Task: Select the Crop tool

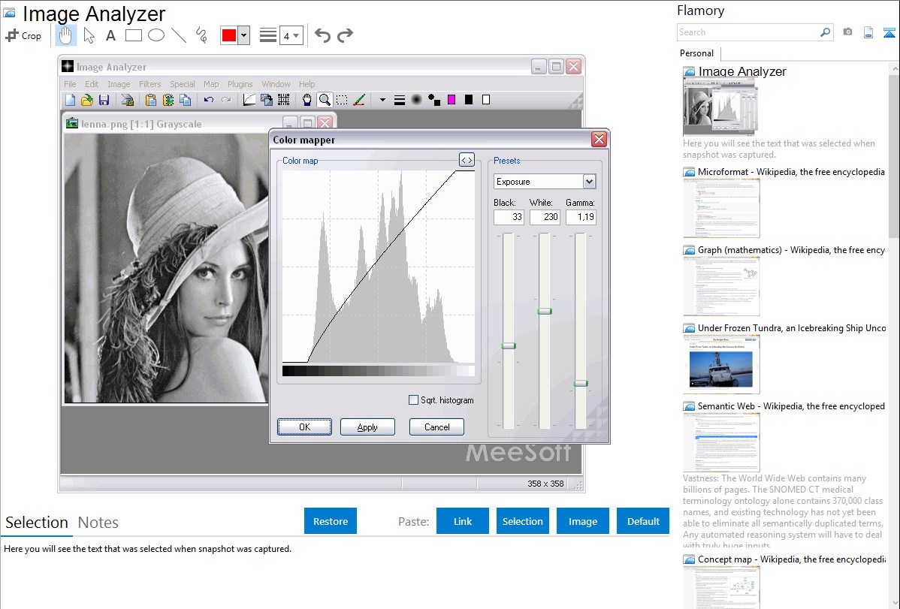Action: (x=23, y=35)
